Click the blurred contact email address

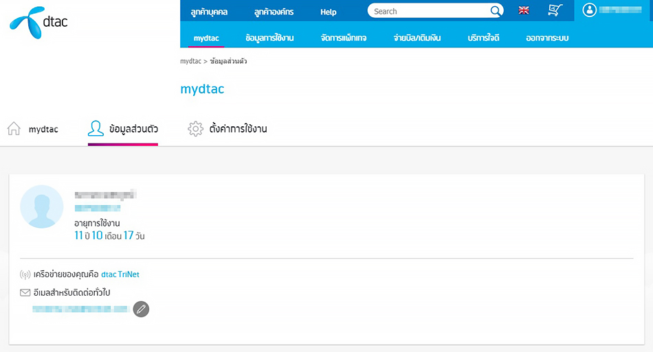pos(81,309)
